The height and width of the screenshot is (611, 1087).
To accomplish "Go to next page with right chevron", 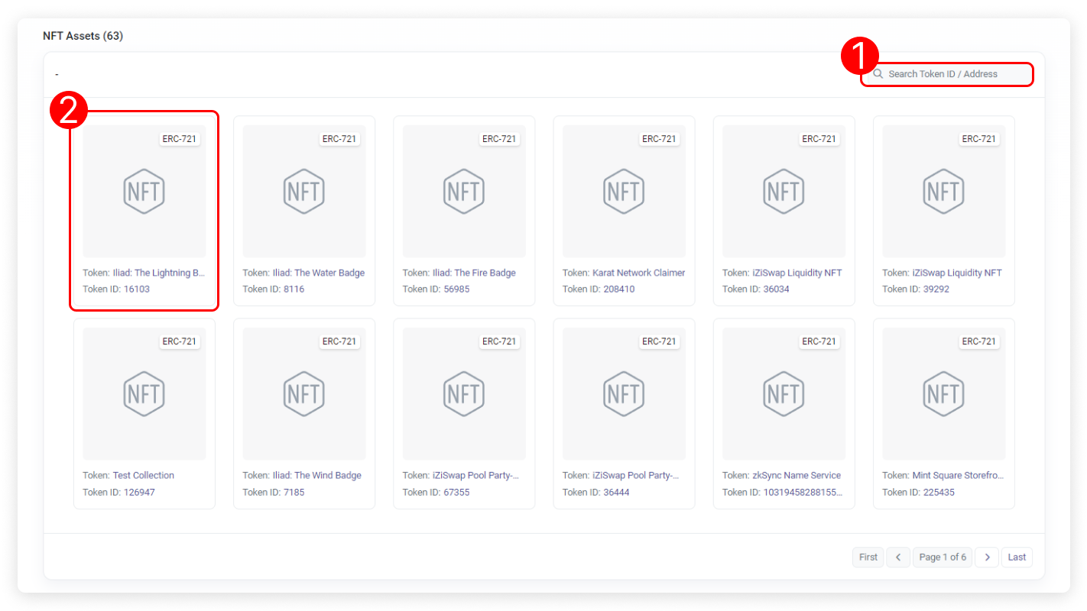I will [987, 557].
